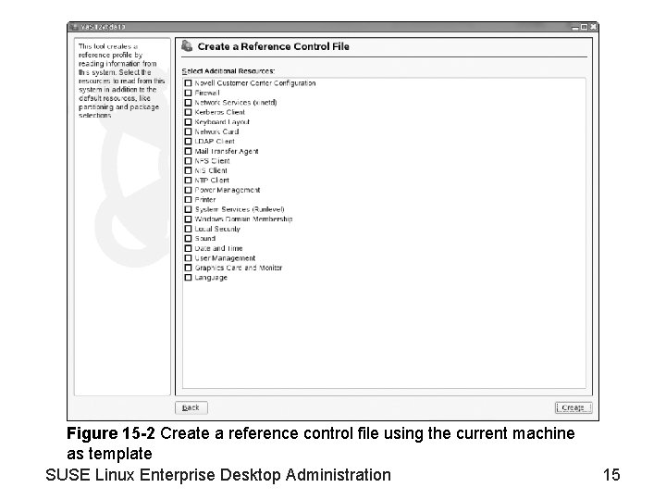Viewport: 666px width, 500px height.
Task: Click the 'Create a Reference Control File' heading
Action: [x=273, y=46]
